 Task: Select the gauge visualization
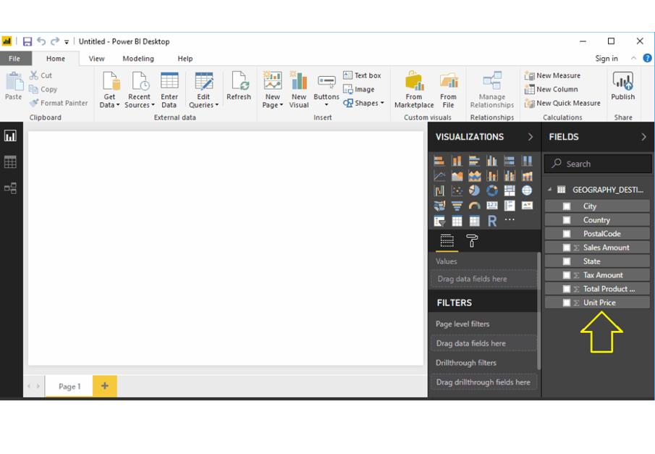475,206
